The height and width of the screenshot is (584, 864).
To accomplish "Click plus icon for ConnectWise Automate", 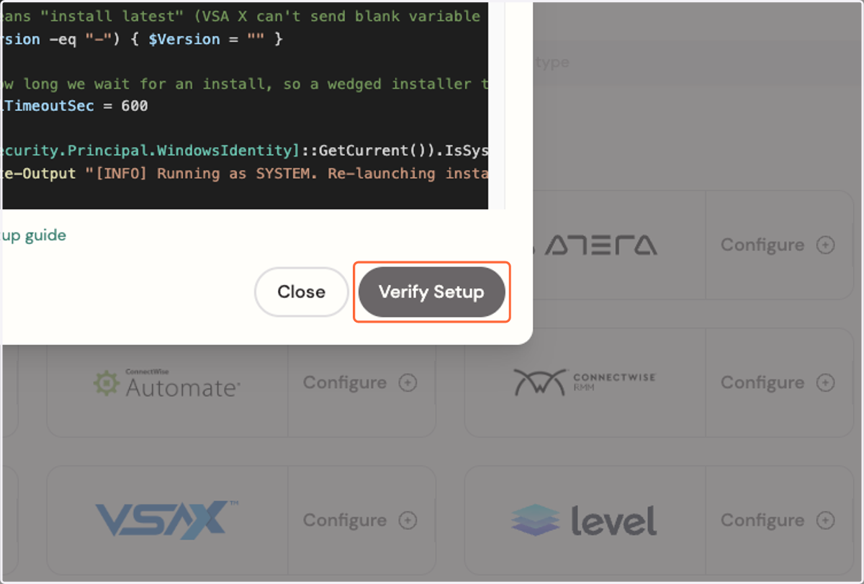I will click(408, 382).
